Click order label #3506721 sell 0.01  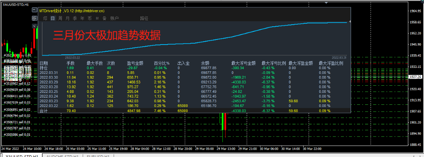coord(17,122)
